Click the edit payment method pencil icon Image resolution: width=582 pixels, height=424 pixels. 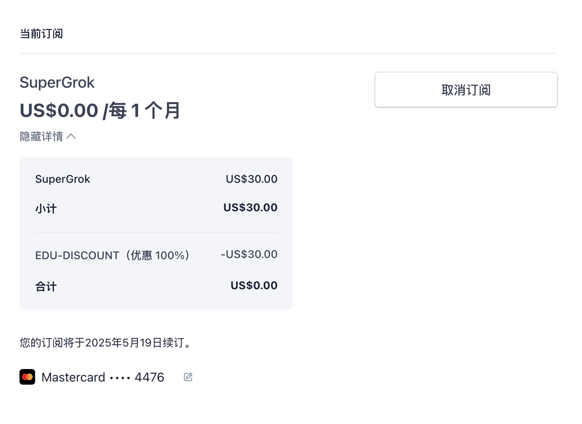(188, 377)
